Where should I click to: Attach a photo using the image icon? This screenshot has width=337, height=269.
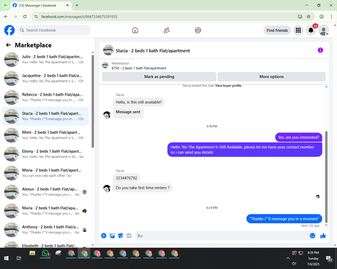click(112, 235)
